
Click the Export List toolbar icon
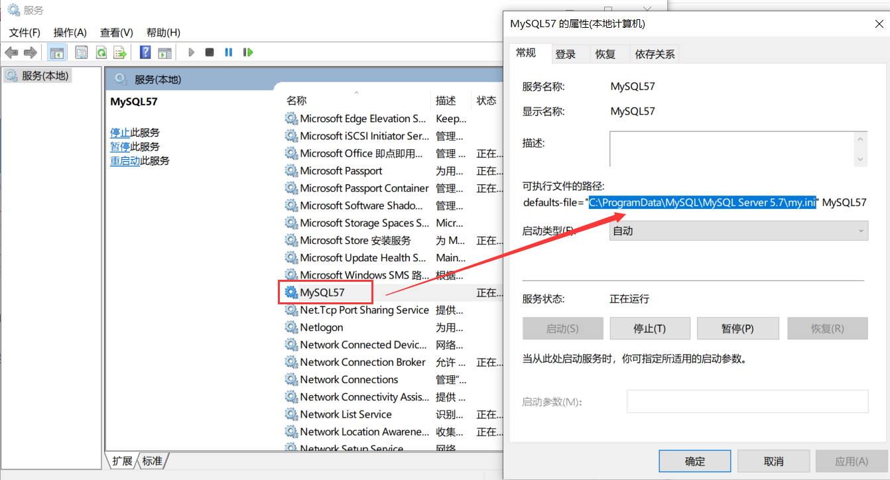click(120, 52)
